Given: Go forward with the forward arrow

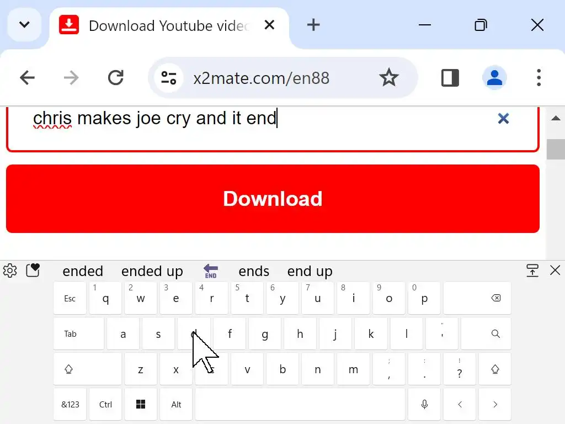Looking at the screenshot, I should click(x=71, y=77).
